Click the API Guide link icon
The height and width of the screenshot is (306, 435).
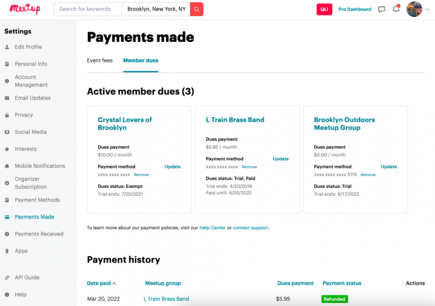point(7,277)
